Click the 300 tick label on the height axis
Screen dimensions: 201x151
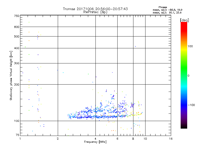pos(17,63)
